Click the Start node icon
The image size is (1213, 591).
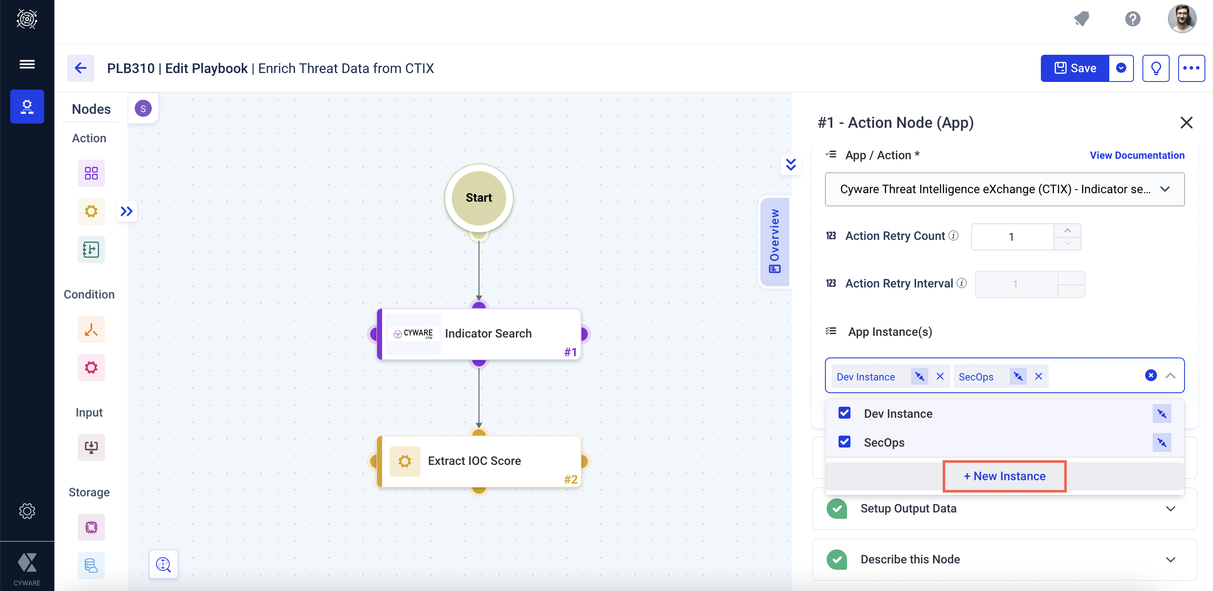tap(478, 197)
